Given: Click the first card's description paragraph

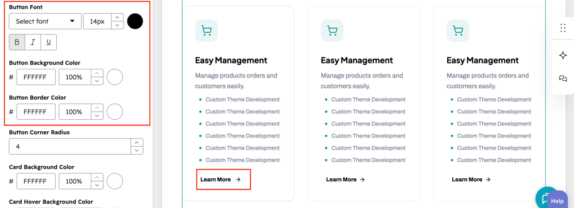Looking at the screenshot, I should tap(236, 81).
